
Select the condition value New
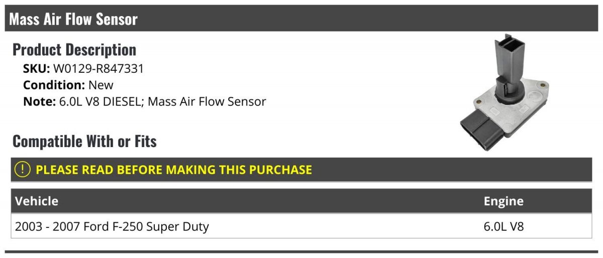(x=101, y=85)
